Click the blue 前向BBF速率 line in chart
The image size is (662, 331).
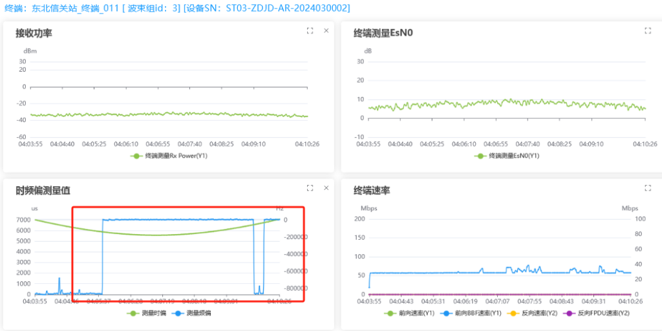[x=420, y=273]
